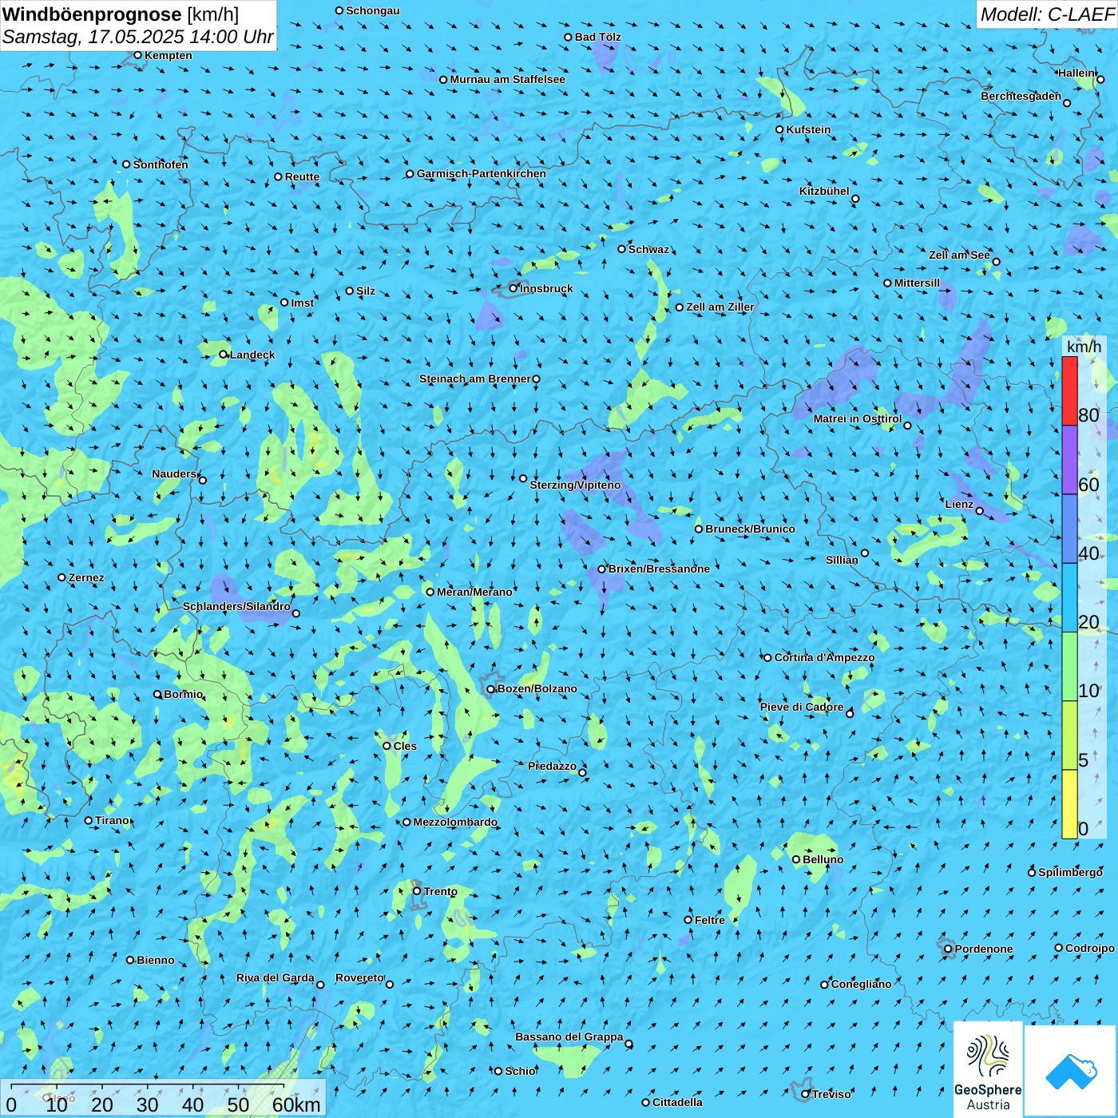Image resolution: width=1118 pixels, height=1118 pixels.
Task: Click the date 'Samstag, 17.05.2025 14:00 Uhr'
Action: 138,37
